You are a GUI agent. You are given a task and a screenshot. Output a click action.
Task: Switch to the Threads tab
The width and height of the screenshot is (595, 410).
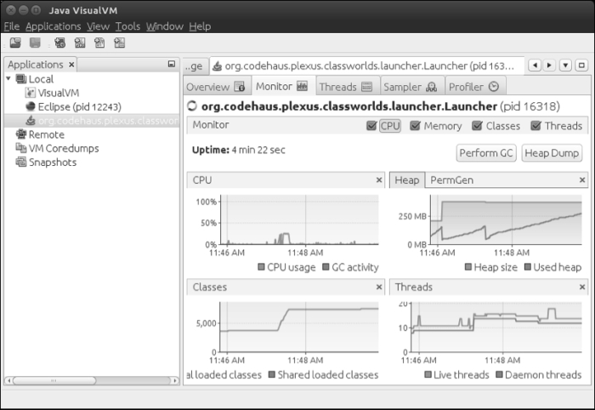click(346, 87)
